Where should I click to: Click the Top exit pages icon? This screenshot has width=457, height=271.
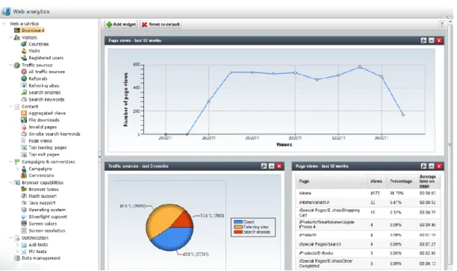[24, 155]
